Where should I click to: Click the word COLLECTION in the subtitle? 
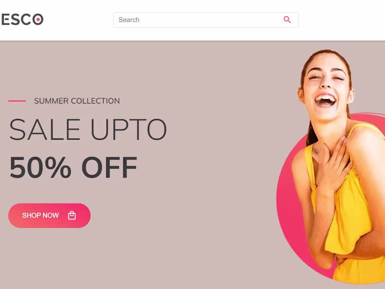(x=95, y=101)
